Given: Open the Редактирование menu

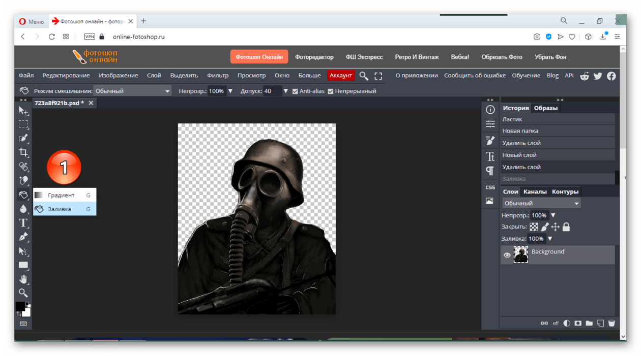Looking at the screenshot, I should 66,76.
